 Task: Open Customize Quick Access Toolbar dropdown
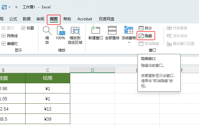click(x=16, y=7)
